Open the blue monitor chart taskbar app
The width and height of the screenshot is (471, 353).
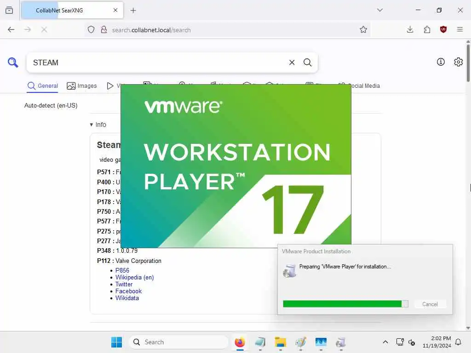click(321, 342)
